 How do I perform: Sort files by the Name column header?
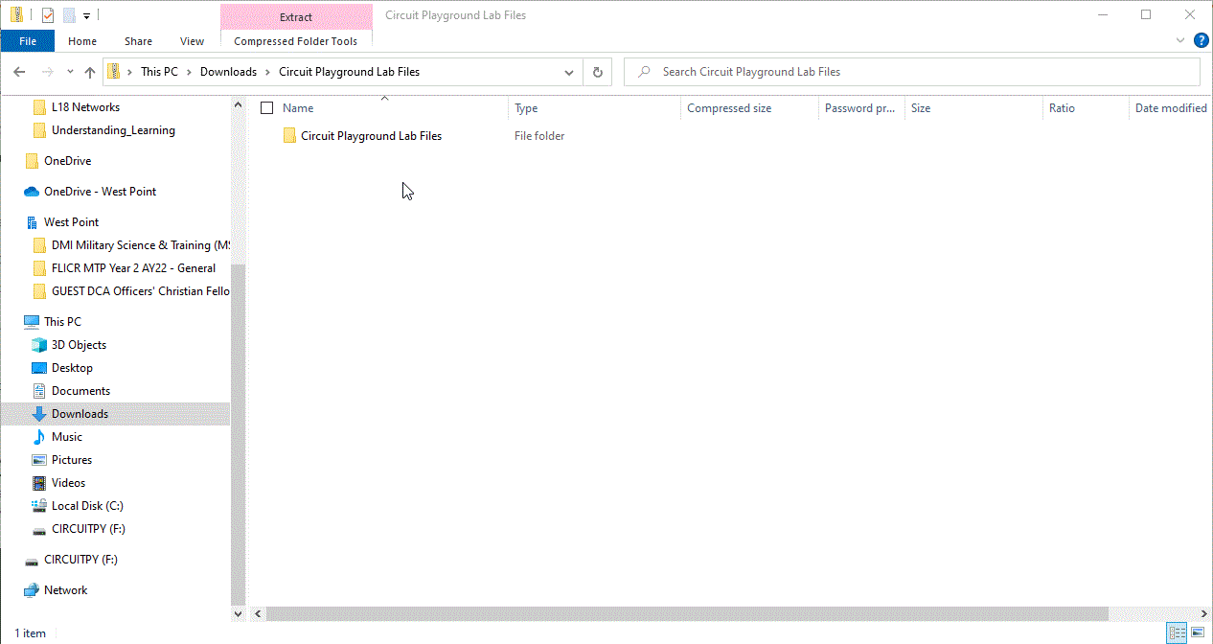pos(298,108)
